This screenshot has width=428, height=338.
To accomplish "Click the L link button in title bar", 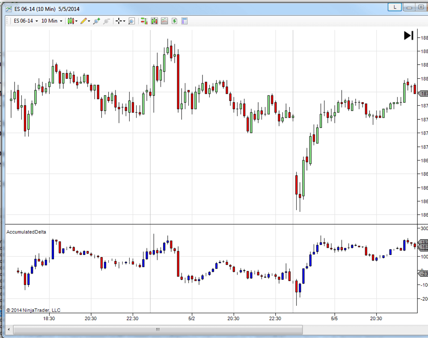I will click(395, 7).
